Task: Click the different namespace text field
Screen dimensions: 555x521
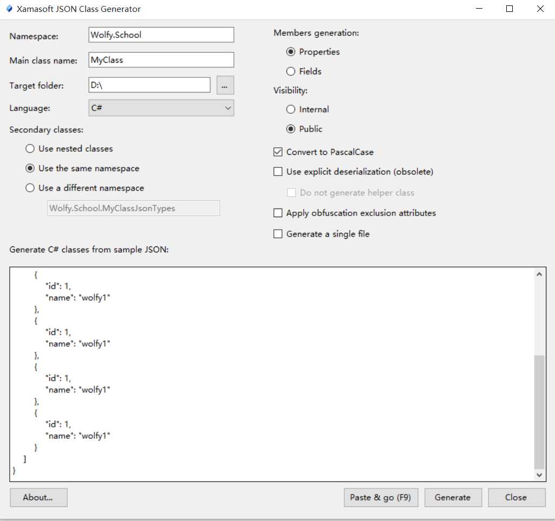Action: click(133, 208)
